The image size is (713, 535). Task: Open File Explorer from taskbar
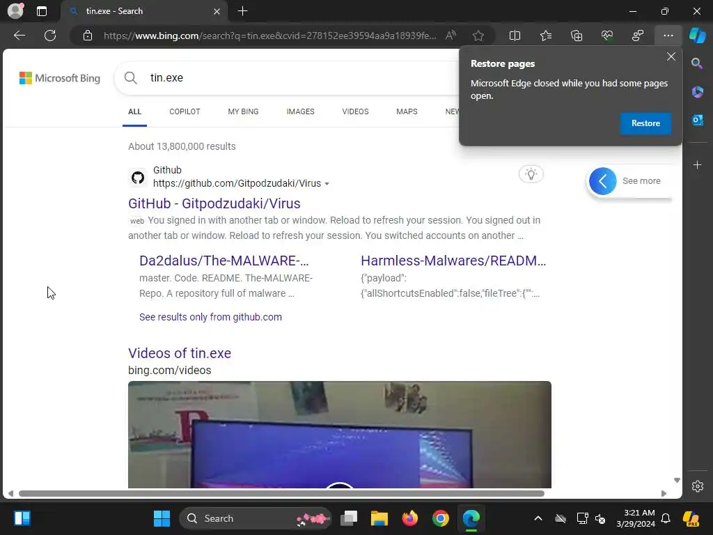379,518
